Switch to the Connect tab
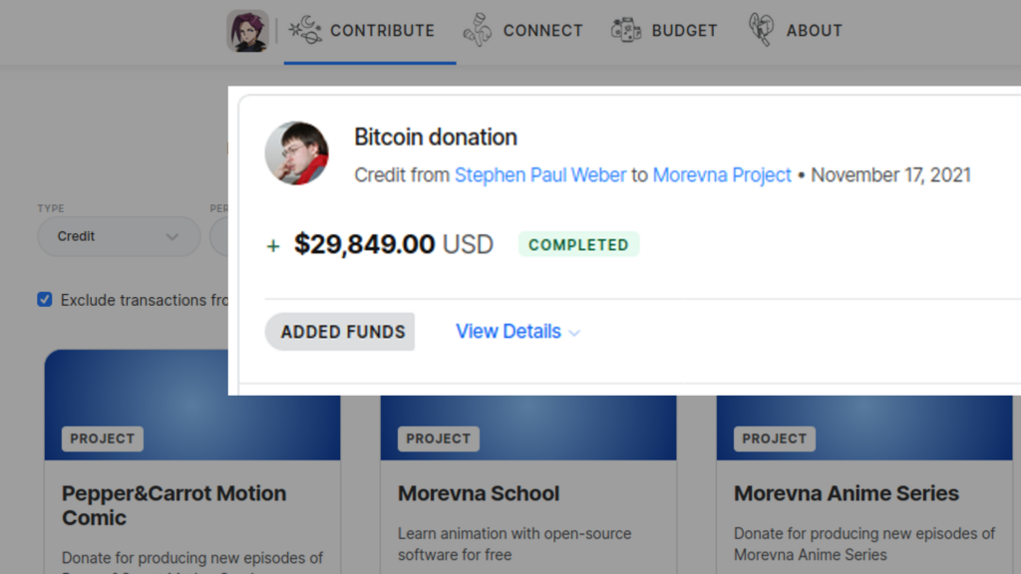Screen dimensions: 1021x574 522,31
